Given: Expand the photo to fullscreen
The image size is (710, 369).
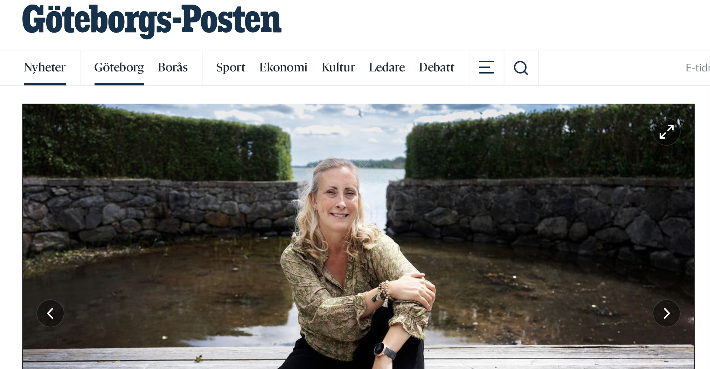Looking at the screenshot, I should pos(666,132).
